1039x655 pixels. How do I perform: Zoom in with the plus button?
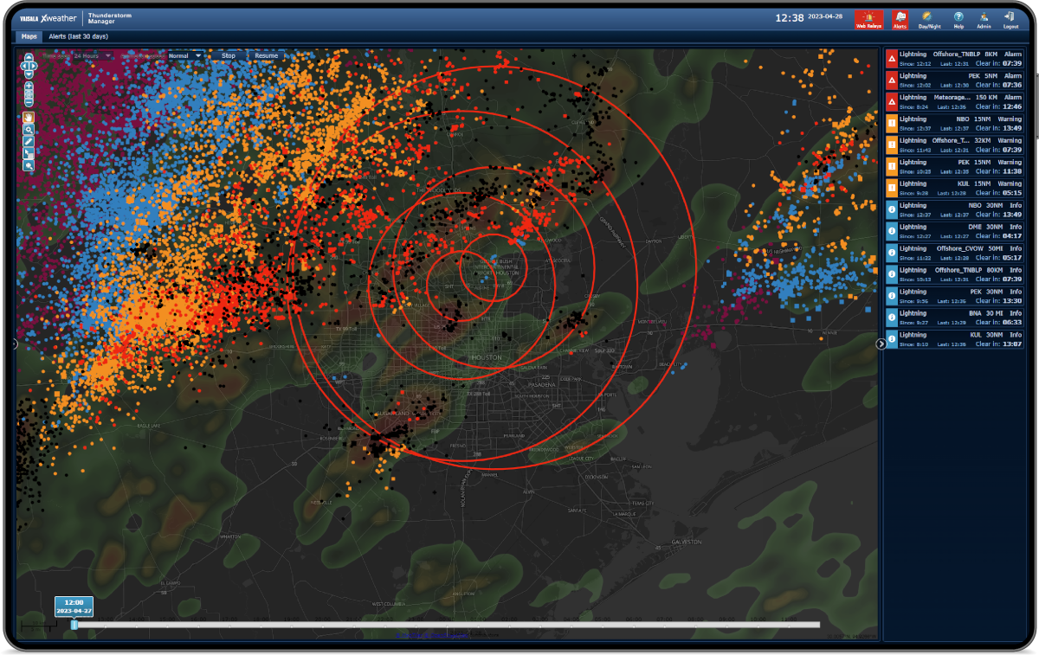click(29, 86)
